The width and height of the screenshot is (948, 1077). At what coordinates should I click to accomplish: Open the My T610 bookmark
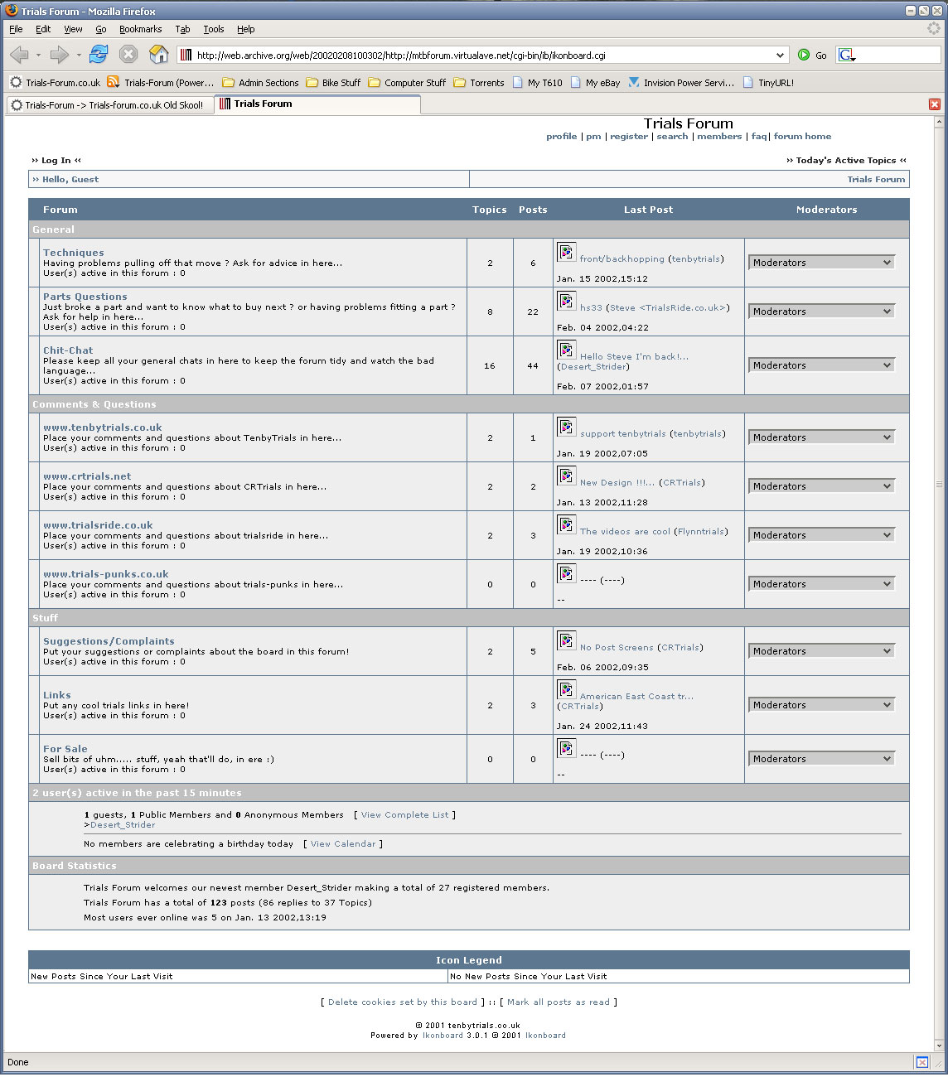click(x=537, y=83)
